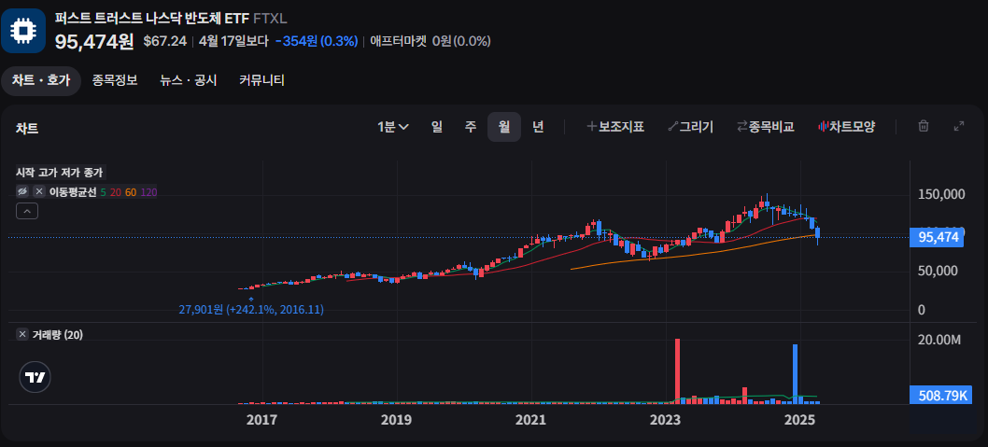The height and width of the screenshot is (447, 988).
Task: Open the 보조지표 indicators menu
Action: click(615, 127)
